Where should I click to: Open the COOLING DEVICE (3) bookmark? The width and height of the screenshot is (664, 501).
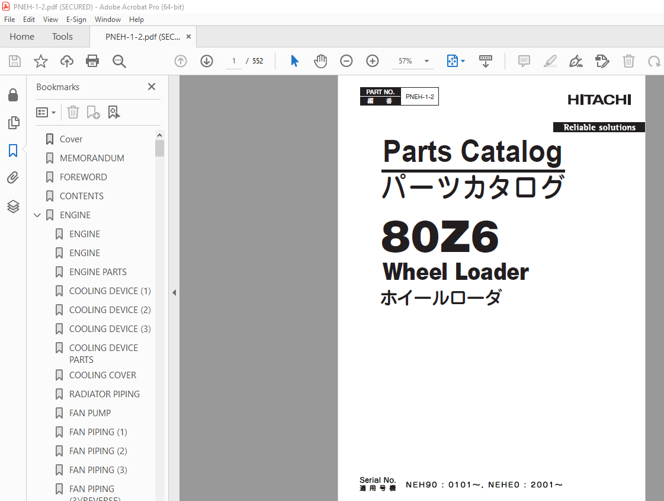pos(110,329)
